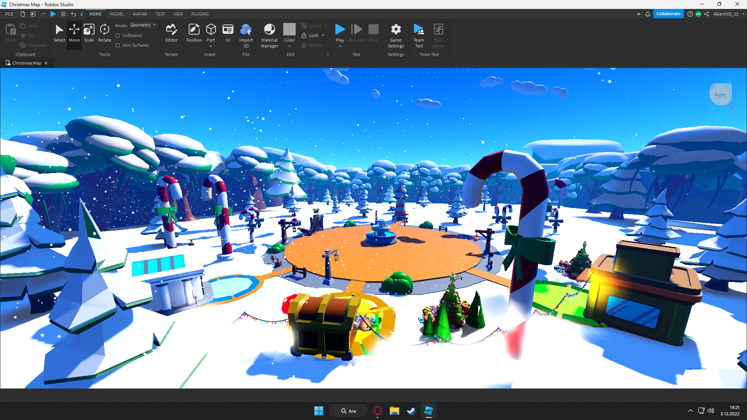Open the UI insert tool
This screenshot has width=747, height=420.
pos(228,33)
